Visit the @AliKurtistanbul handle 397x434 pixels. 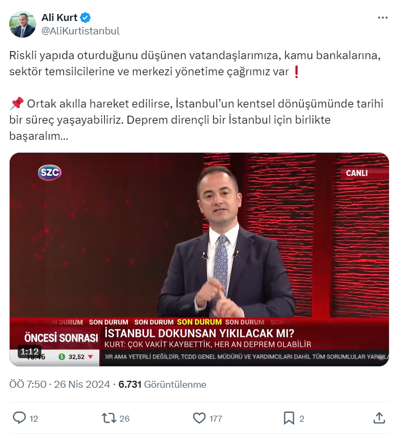(81, 31)
